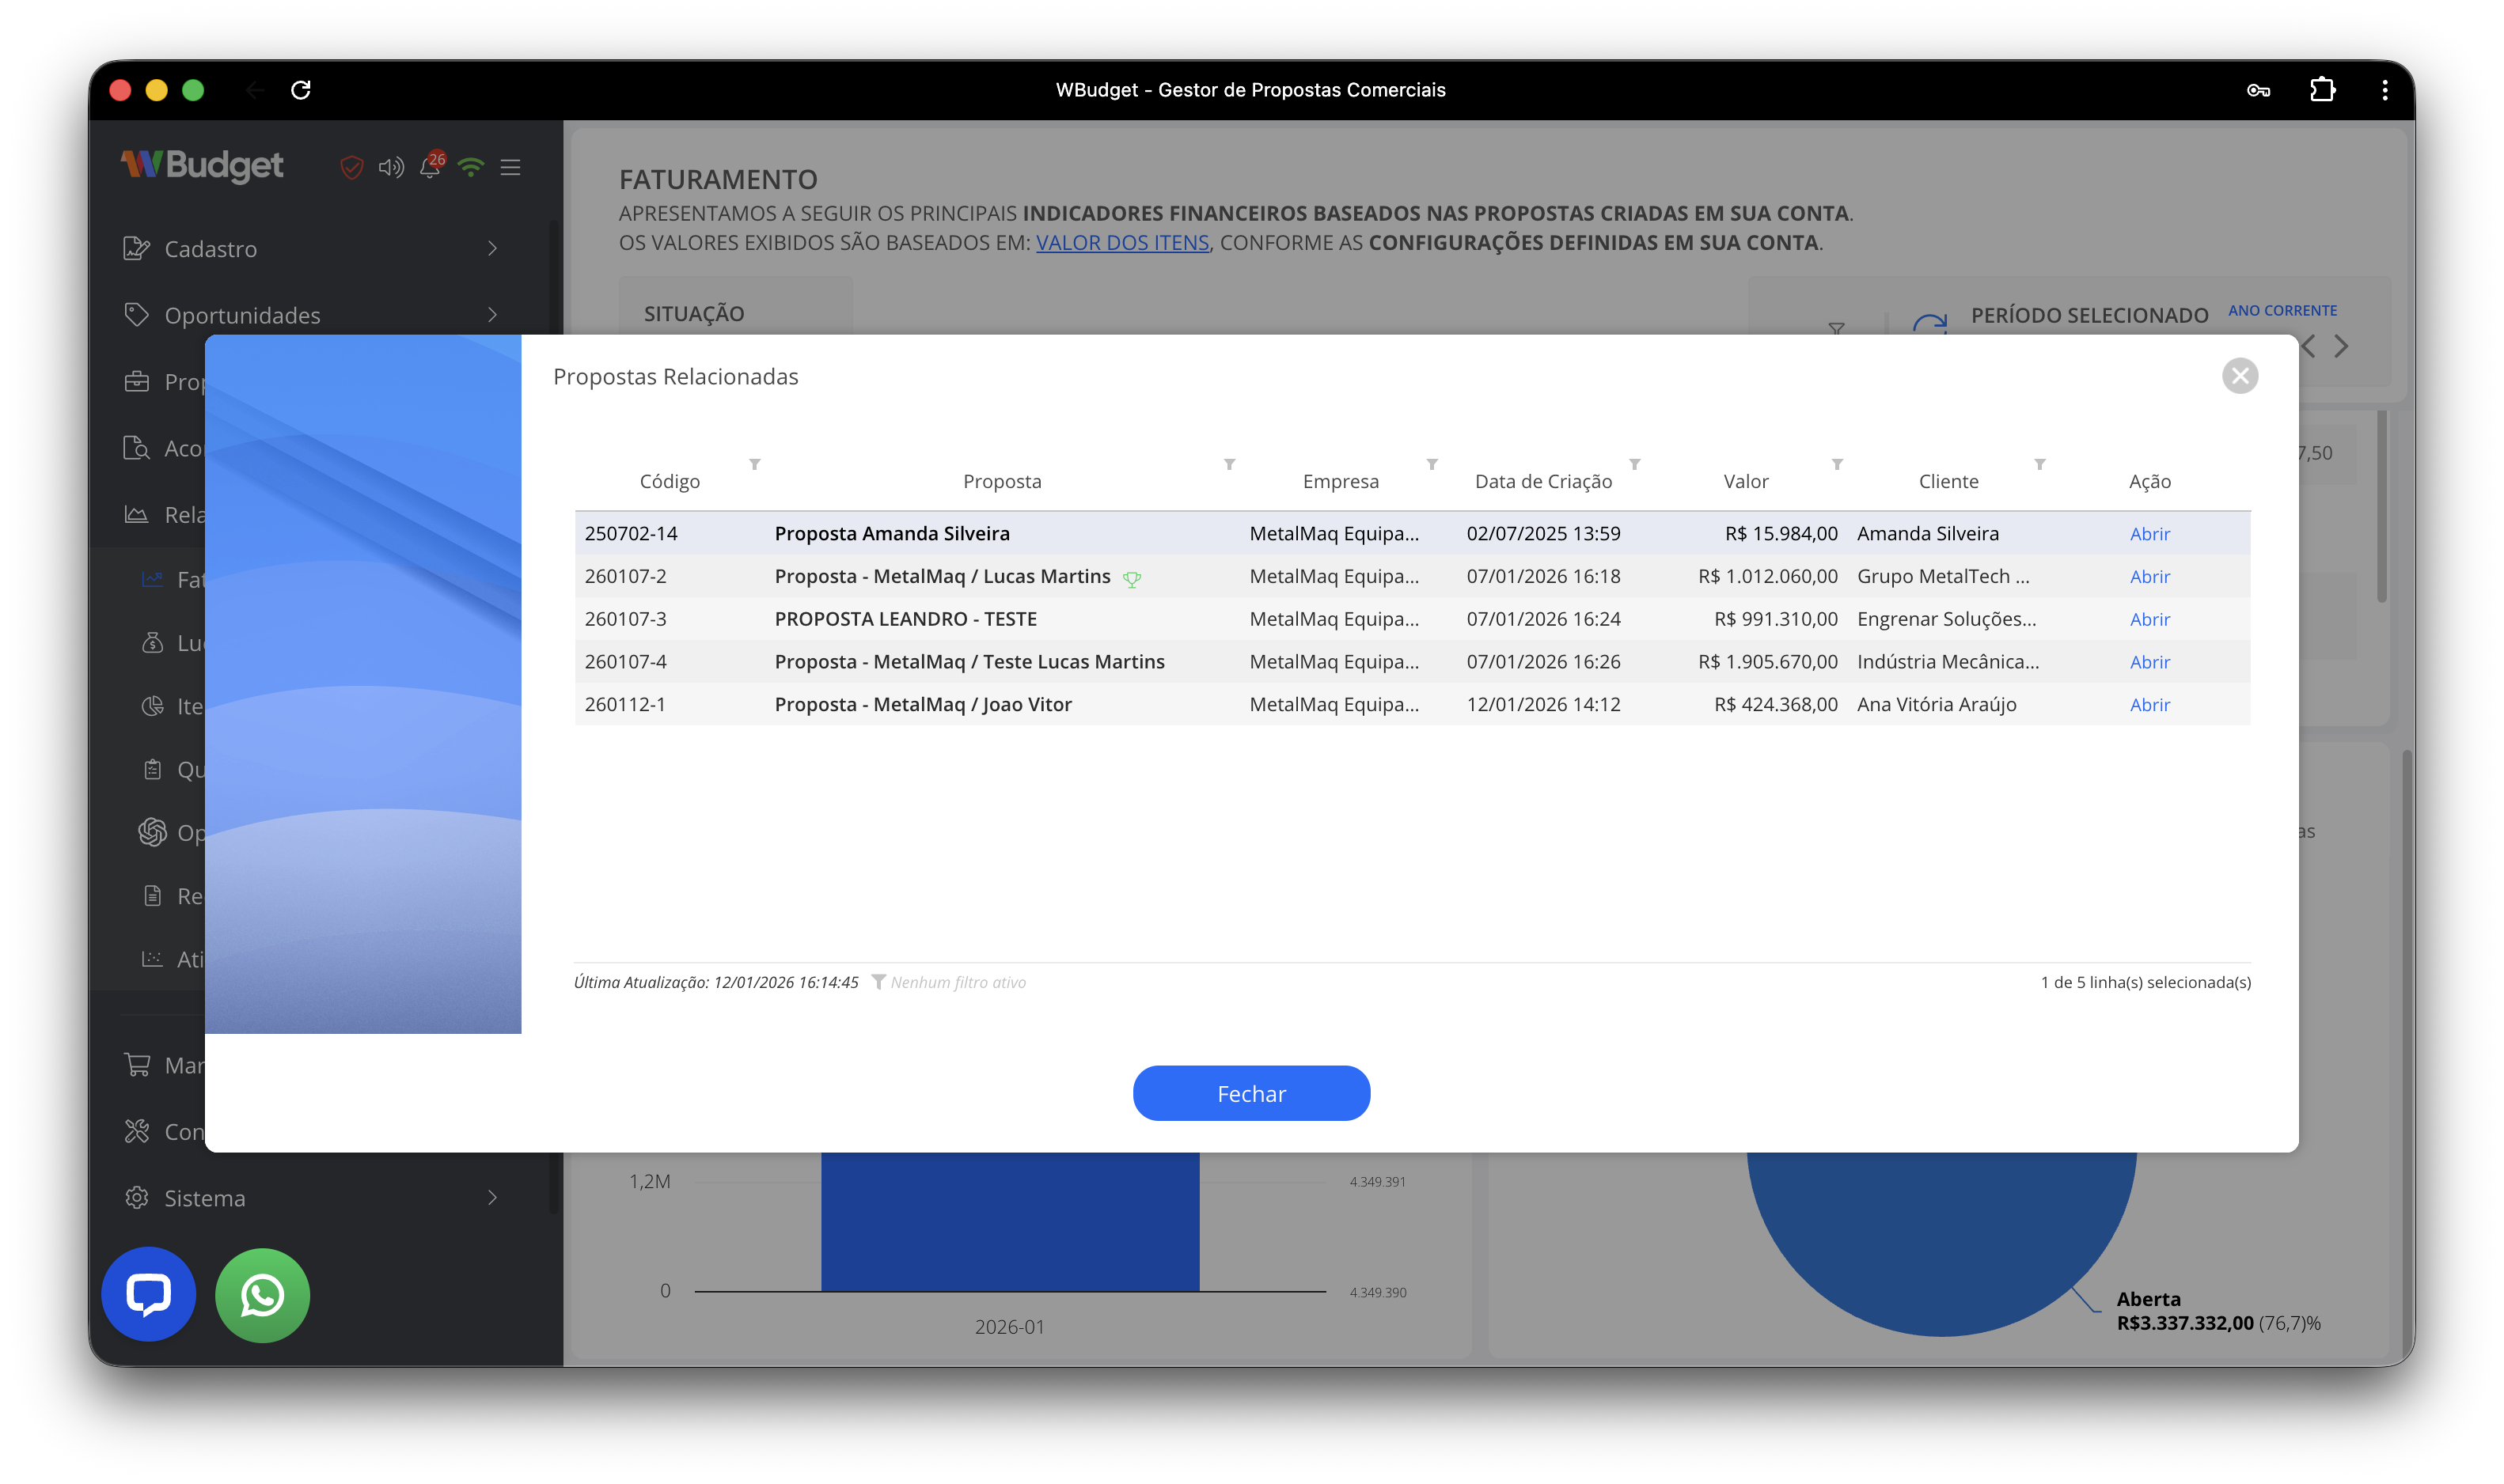The image size is (2504, 1484).
Task: Click Abrir for proposal 260107-3
Action: [x=2149, y=619]
